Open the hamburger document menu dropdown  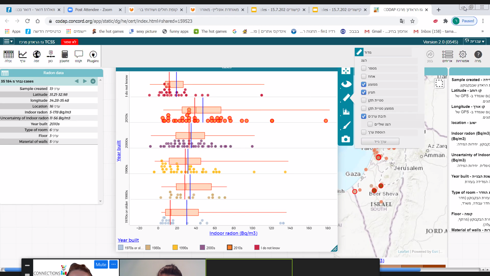pyautogui.click(x=8, y=41)
